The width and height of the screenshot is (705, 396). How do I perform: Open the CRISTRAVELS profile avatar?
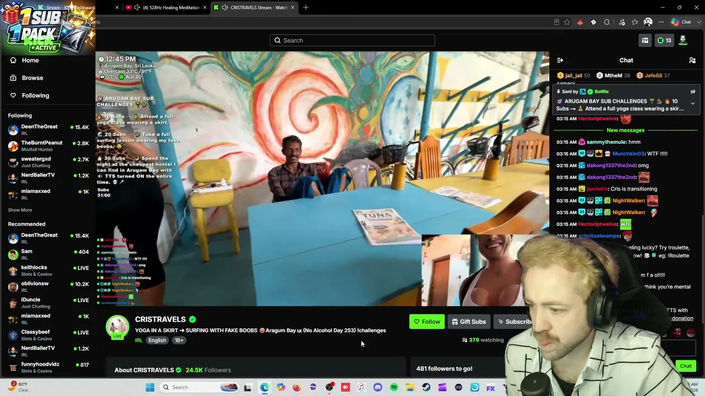pyautogui.click(x=117, y=327)
